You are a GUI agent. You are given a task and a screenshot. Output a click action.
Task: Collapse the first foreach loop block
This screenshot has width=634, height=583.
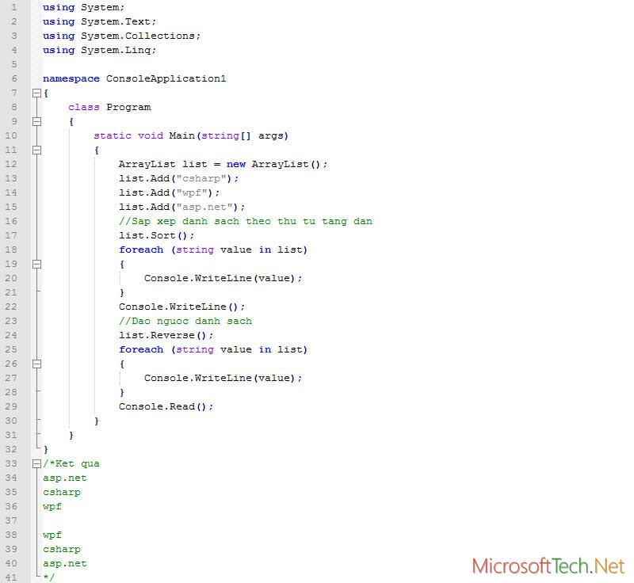(36, 264)
